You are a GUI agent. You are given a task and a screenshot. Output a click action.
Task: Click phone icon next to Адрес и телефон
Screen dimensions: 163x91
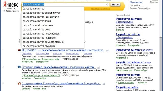[117, 83]
